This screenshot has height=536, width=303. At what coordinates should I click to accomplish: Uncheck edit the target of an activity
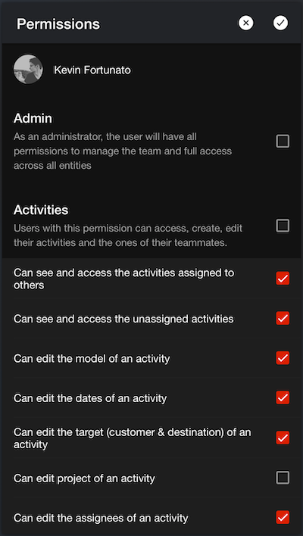(283, 438)
